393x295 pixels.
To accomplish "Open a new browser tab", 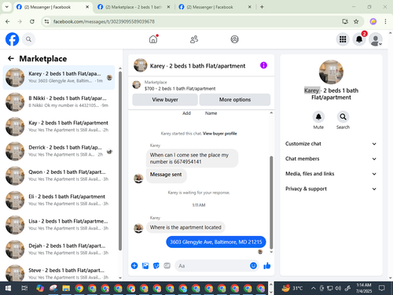I will pos(262,7).
